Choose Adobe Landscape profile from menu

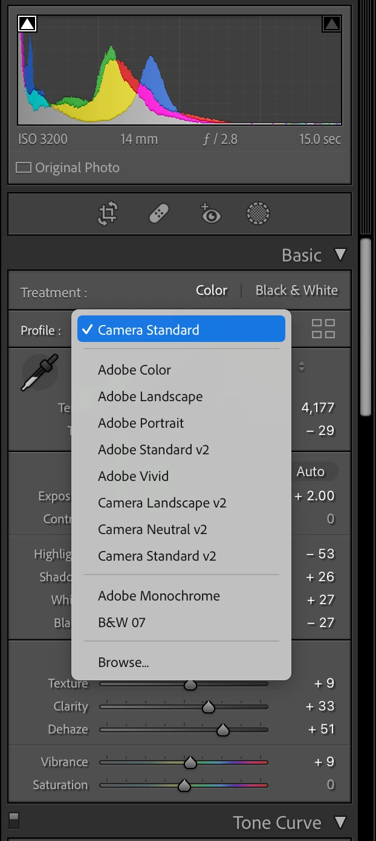tap(150, 396)
